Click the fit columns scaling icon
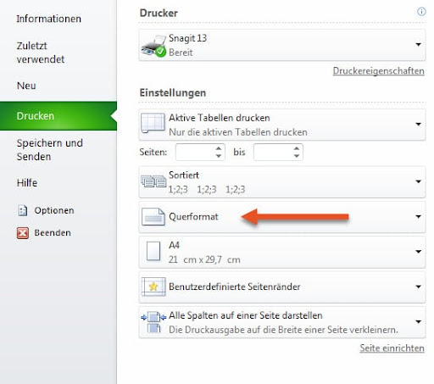The image size is (434, 384). coord(153,322)
